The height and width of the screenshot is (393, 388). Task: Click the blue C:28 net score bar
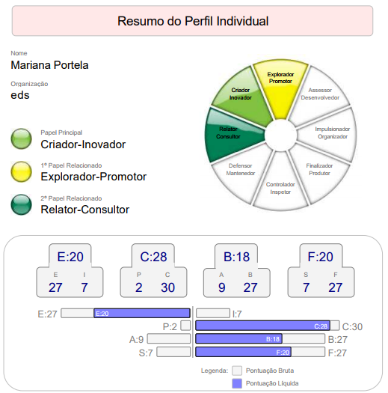[x=262, y=326]
